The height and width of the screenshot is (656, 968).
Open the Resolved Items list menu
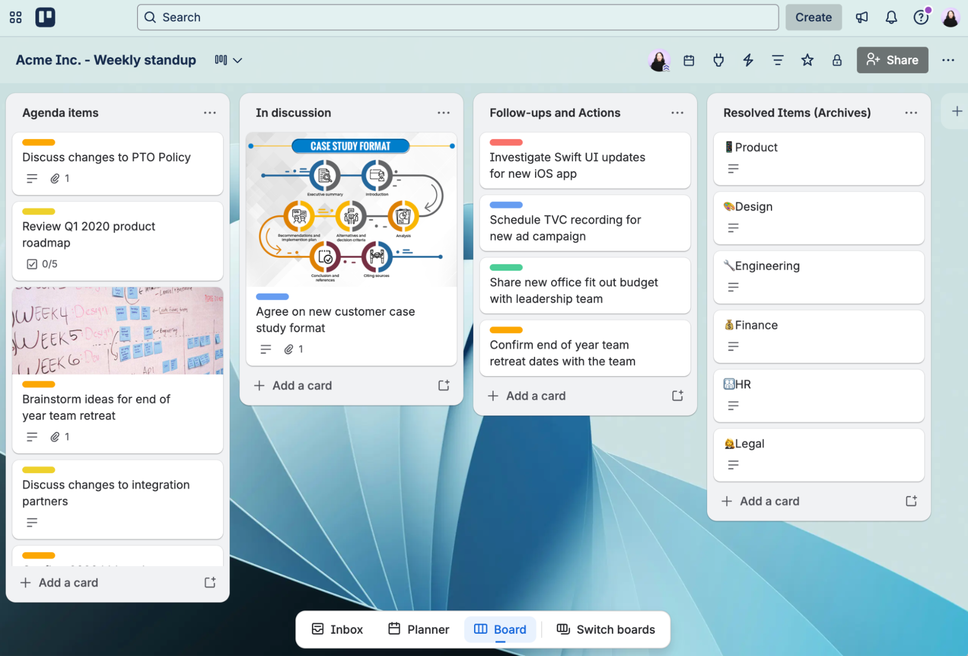pos(910,112)
